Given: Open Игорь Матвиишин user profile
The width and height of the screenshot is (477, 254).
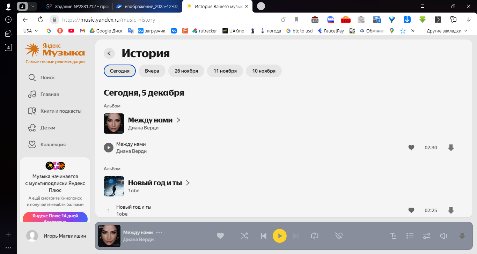Looking at the screenshot, I should [56, 236].
